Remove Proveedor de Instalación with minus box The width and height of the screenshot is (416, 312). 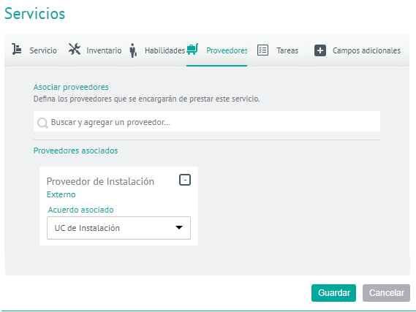coord(185,180)
